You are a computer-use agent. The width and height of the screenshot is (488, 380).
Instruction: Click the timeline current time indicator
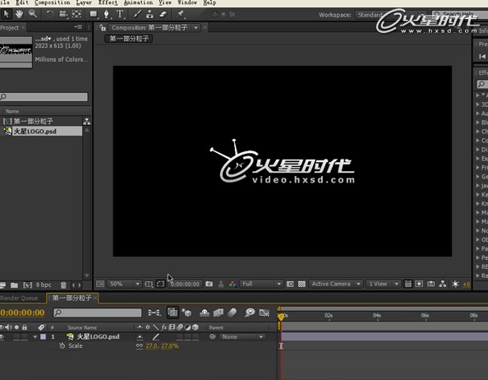[281, 317]
